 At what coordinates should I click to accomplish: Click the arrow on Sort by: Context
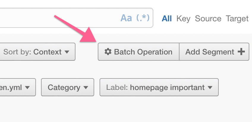(x=67, y=52)
